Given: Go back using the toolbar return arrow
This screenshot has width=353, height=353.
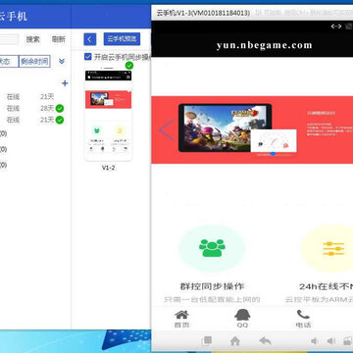Looking at the screenshot, I should point(265,341).
